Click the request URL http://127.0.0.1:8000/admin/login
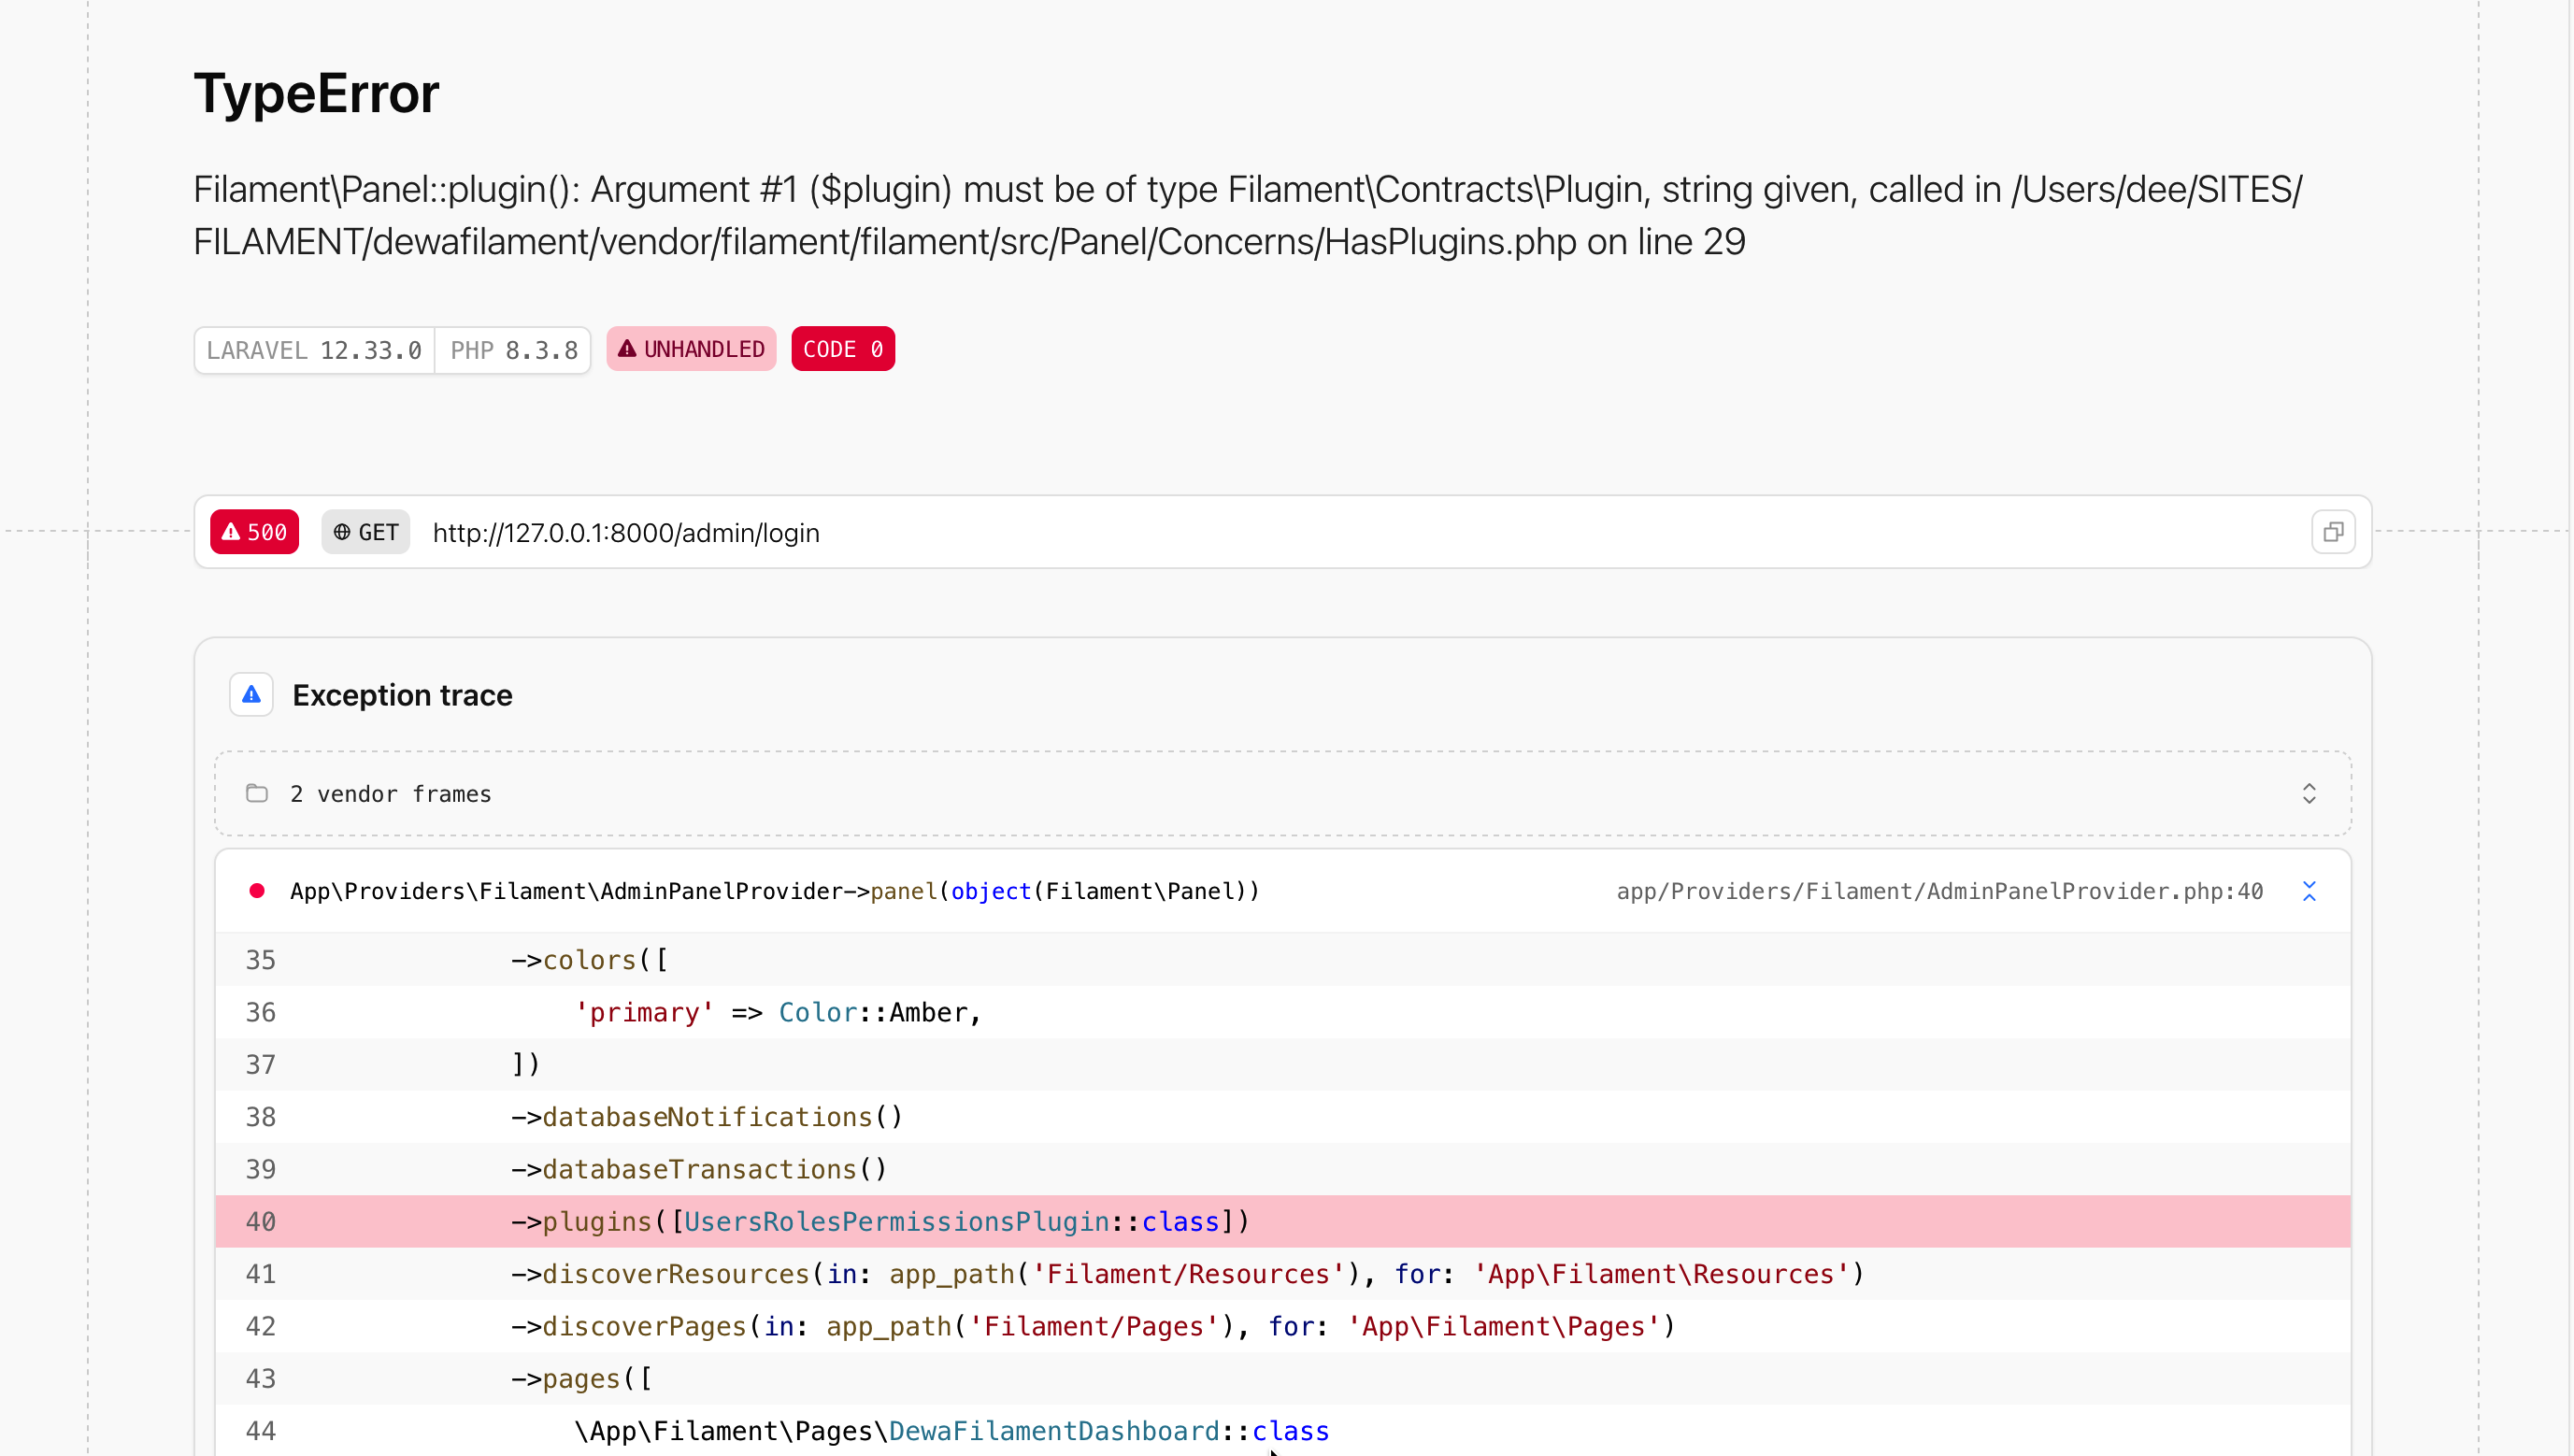 (624, 532)
